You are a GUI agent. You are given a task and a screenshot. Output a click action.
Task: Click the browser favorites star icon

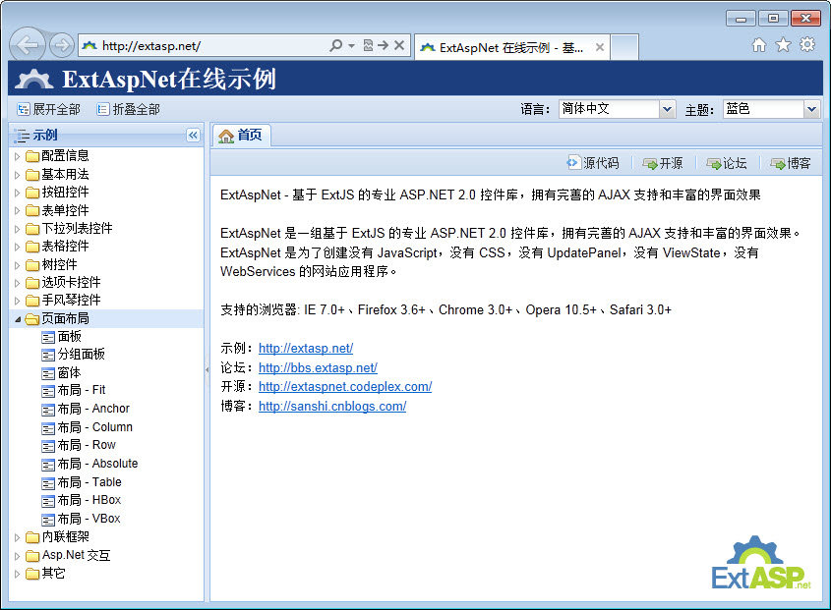783,44
